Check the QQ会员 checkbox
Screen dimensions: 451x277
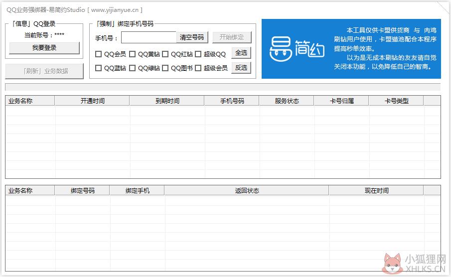pos(98,54)
